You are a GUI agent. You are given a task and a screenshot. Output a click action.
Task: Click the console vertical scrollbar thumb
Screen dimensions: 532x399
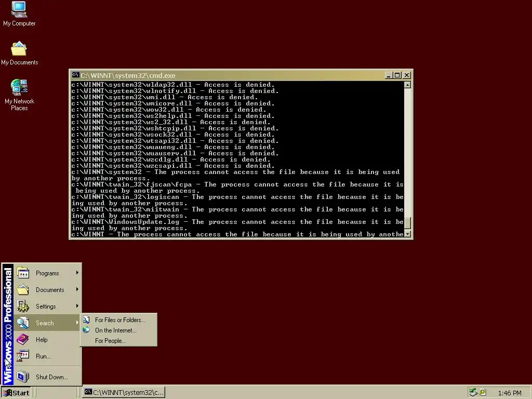[407, 223]
